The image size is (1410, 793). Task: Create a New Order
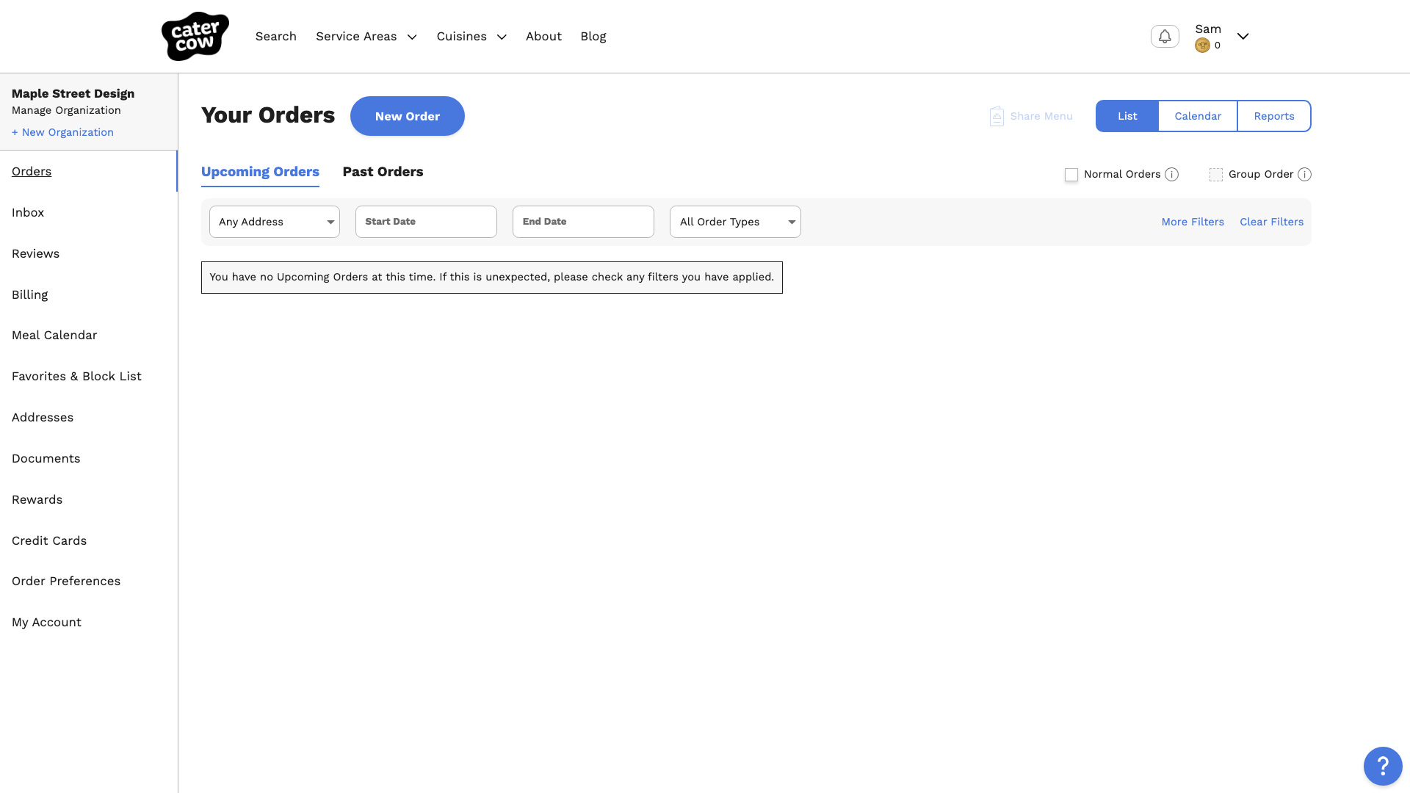[408, 116]
